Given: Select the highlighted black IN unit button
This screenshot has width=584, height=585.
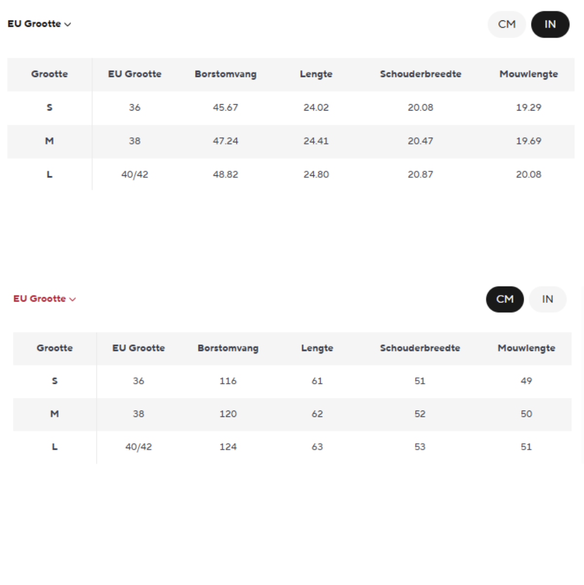Looking at the screenshot, I should (x=550, y=24).
